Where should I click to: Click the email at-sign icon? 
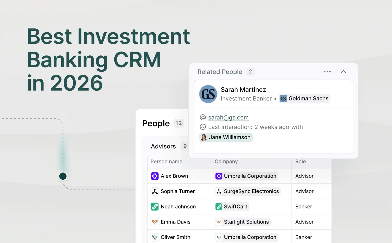[x=203, y=117]
